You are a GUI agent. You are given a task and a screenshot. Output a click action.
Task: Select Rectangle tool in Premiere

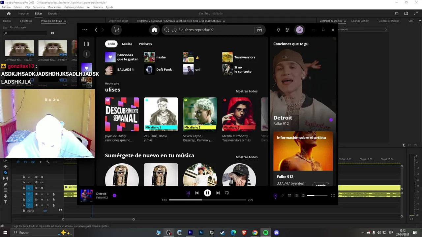tap(5, 190)
